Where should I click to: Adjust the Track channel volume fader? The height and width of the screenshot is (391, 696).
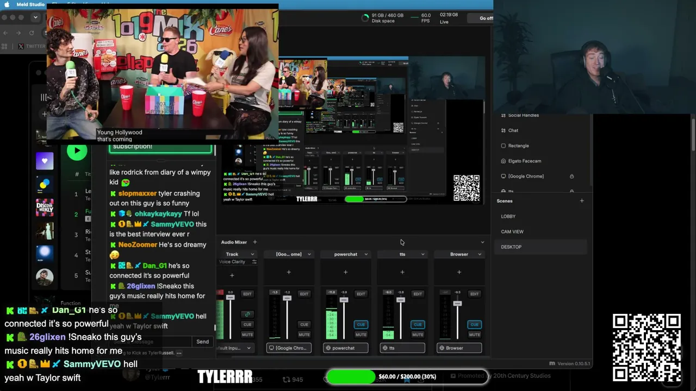coord(231,297)
